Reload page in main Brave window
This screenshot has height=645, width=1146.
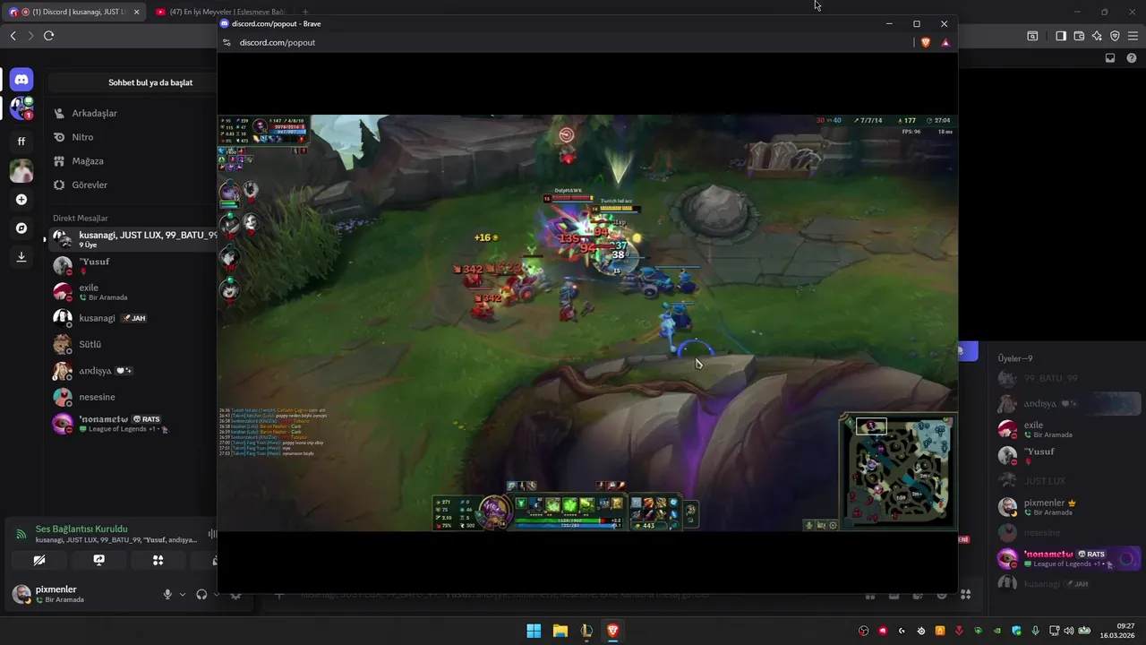coord(48,36)
